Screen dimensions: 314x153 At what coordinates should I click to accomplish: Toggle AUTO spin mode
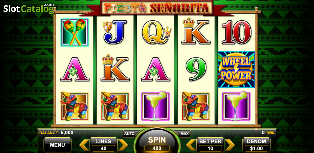[x=129, y=134]
